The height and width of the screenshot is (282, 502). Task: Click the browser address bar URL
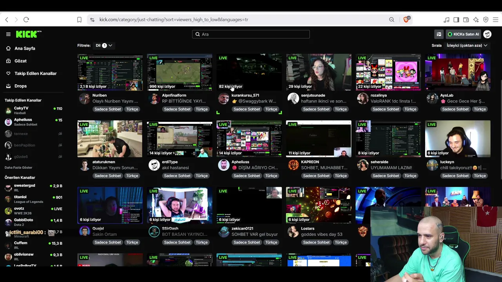point(174,20)
